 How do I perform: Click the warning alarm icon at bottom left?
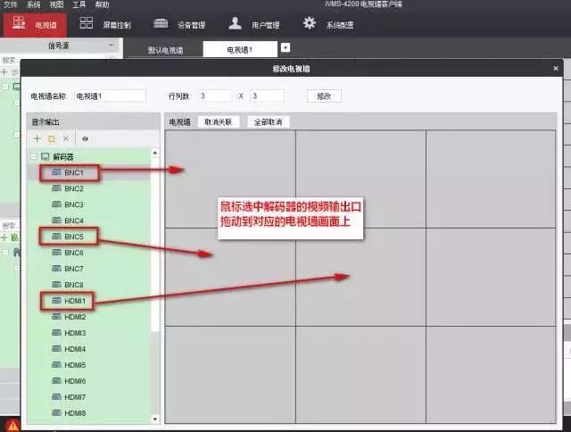pos(13,424)
